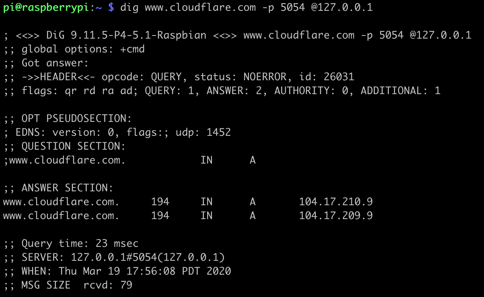Viewport: 484px width, 297px height.
Task: Click the IP address 104.17.210.9
Action: [x=336, y=202]
